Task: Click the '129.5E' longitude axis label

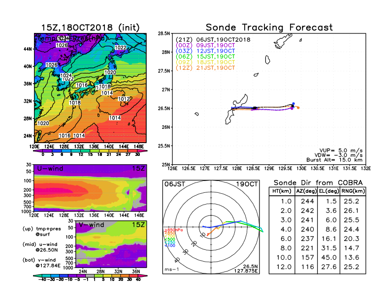Action: [285, 169]
